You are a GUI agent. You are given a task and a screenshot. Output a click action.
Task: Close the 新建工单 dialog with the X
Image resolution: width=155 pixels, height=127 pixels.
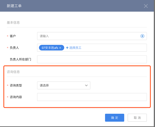tap(146, 6)
